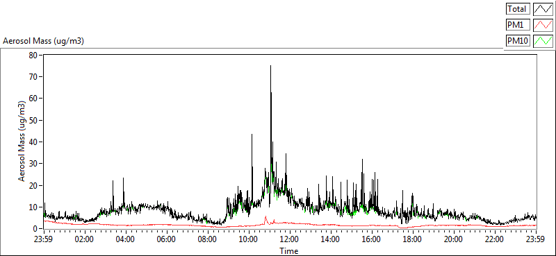Select the PM10 legend label
The image size is (556, 256).
coord(518,41)
